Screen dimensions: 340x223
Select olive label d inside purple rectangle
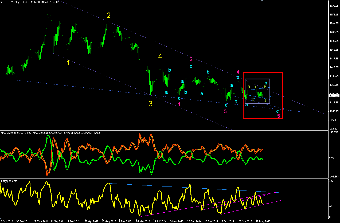[265, 100]
